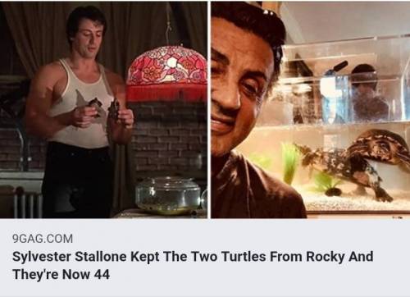Click the green aquarium plant
The width and height of the screenshot is (410, 297).
289,162
